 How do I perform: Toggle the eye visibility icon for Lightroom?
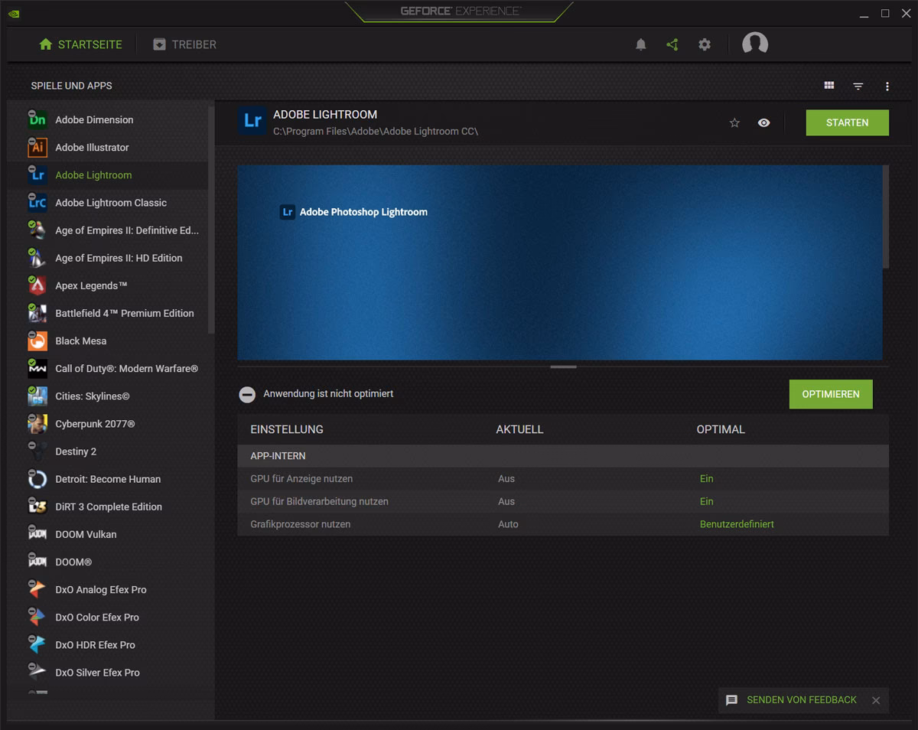click(763, 122)
